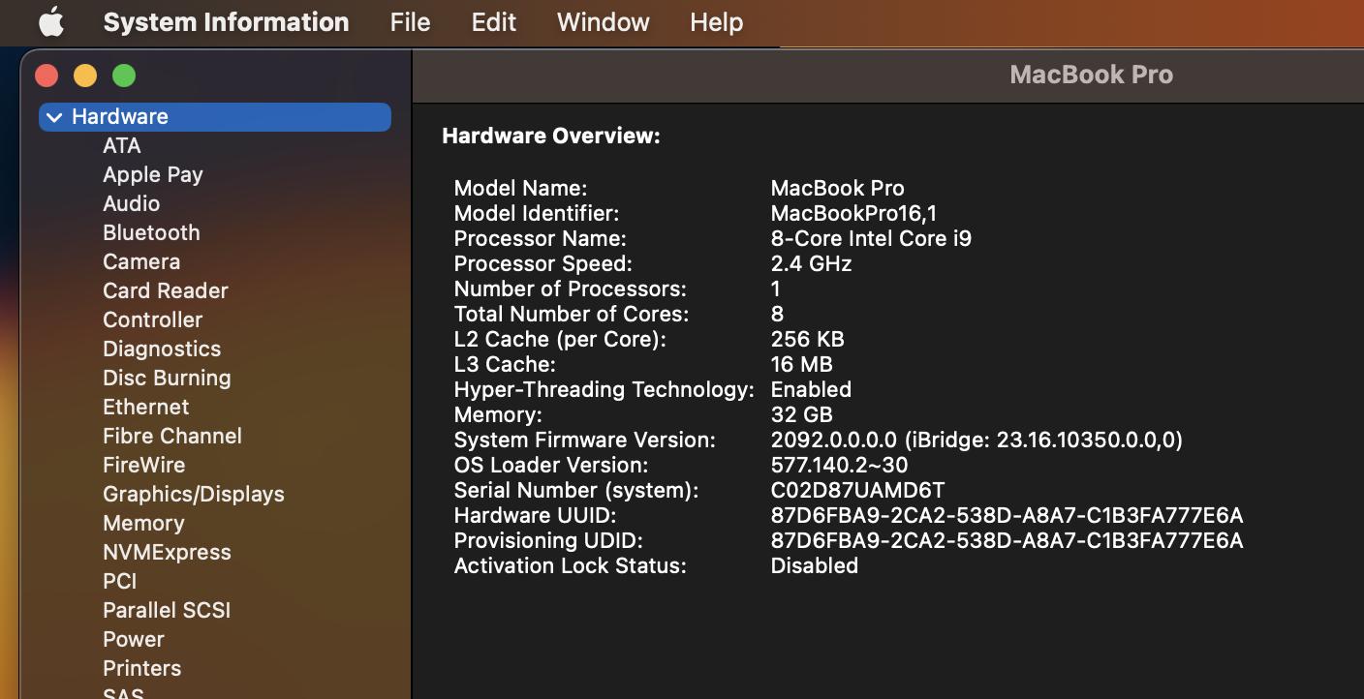This screenshot has height=699, width=1364.
Task: Show Power information
Action: 134,639
